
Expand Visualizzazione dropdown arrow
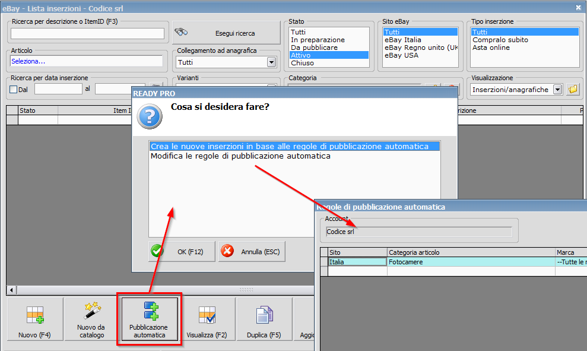pos(557,90)
